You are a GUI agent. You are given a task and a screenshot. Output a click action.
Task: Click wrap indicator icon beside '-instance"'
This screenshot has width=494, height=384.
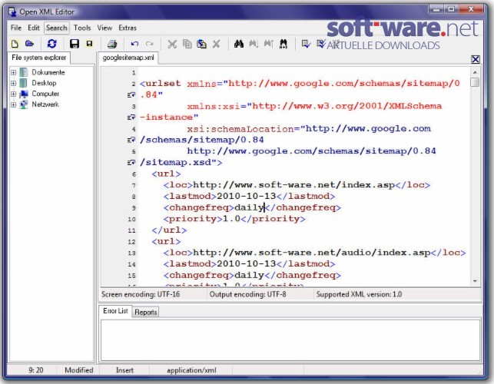[x=131, y=118]
